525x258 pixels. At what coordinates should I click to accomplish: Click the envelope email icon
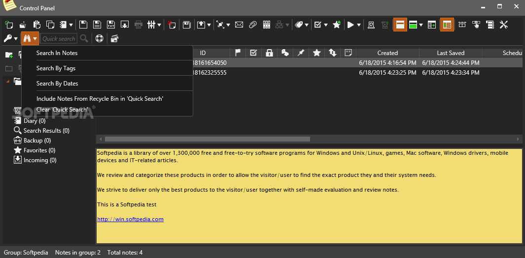click(x=239, y=25)
